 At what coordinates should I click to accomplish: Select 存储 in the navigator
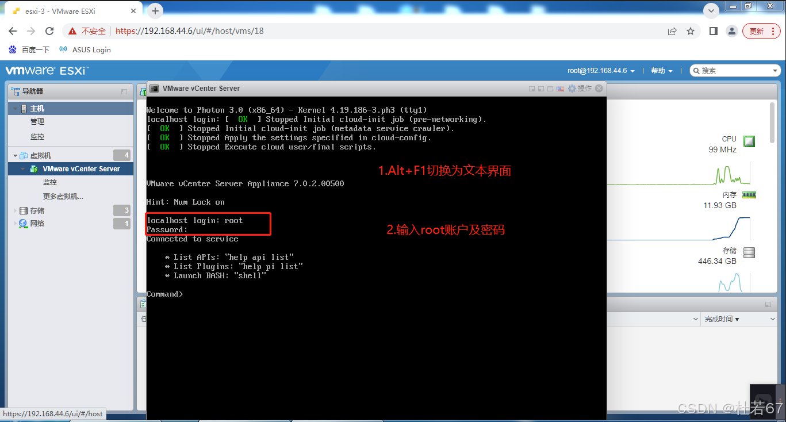[37, 211]
